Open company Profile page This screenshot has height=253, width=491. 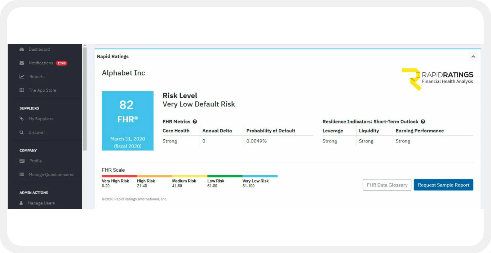point(35,161)
